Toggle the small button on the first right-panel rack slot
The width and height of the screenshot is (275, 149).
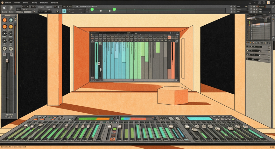(x=269, y=47)
